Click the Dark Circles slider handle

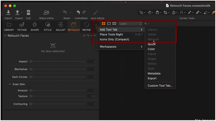click(31, 77)
